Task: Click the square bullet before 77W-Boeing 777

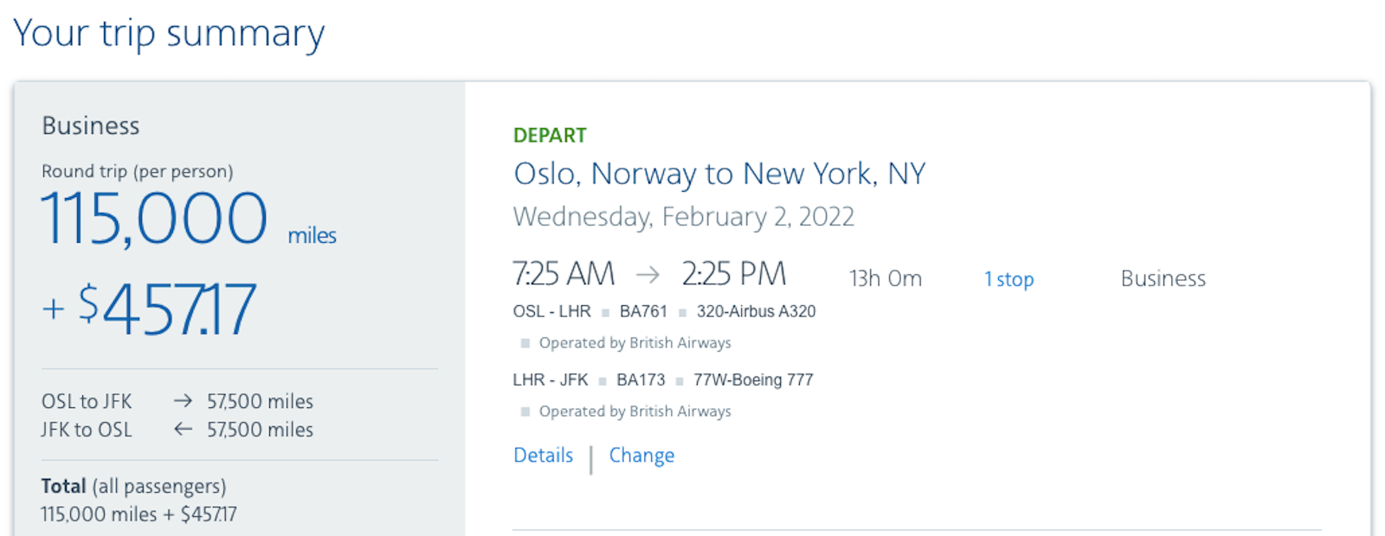Action: pos(680,381)
